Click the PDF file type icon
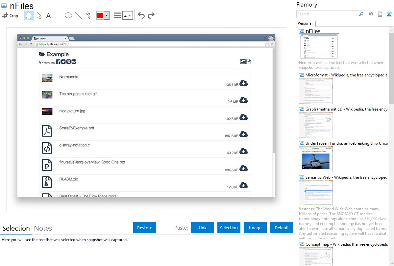394x266 pixels. click(x=47, y=131)
